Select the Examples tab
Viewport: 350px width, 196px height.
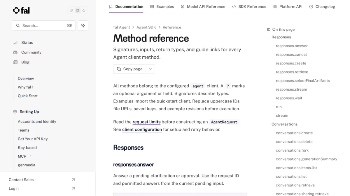point(162,6)
